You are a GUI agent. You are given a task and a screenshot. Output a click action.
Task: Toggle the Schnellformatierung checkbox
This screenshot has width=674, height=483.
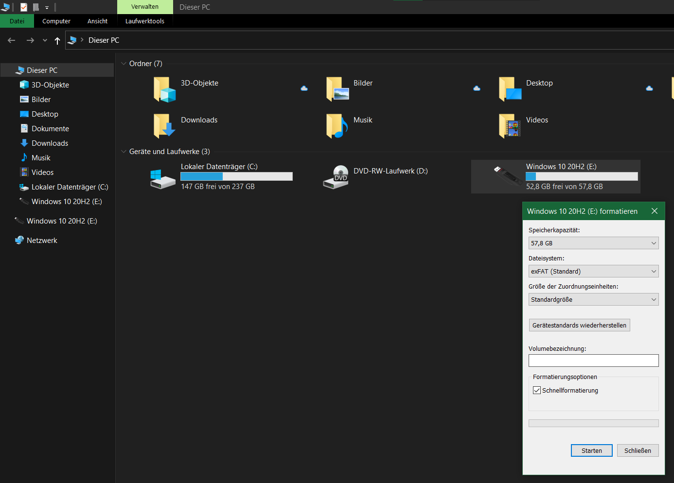537,390
